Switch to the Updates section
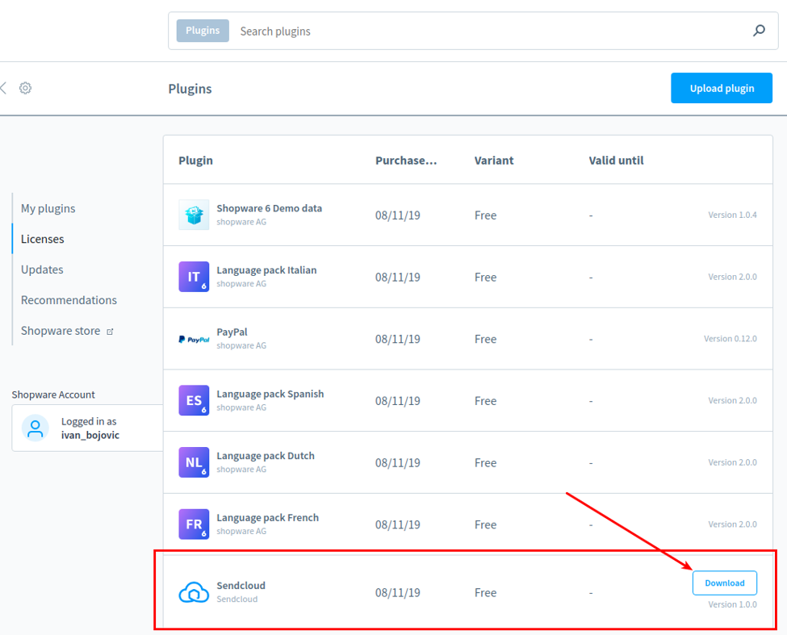 pyautogui.click(x=42, y=269)
